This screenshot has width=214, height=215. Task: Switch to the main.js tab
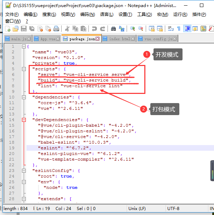18,39
